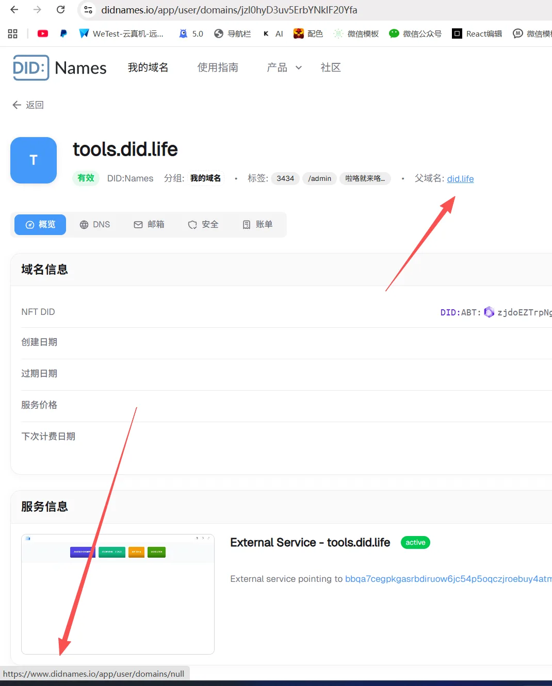Click the 域名信息 section header
552x686 pixels.
click(44, 270)
